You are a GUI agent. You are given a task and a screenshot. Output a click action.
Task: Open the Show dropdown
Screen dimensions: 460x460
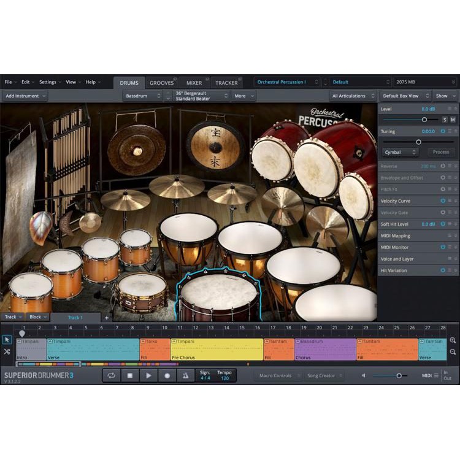(445, 96)
